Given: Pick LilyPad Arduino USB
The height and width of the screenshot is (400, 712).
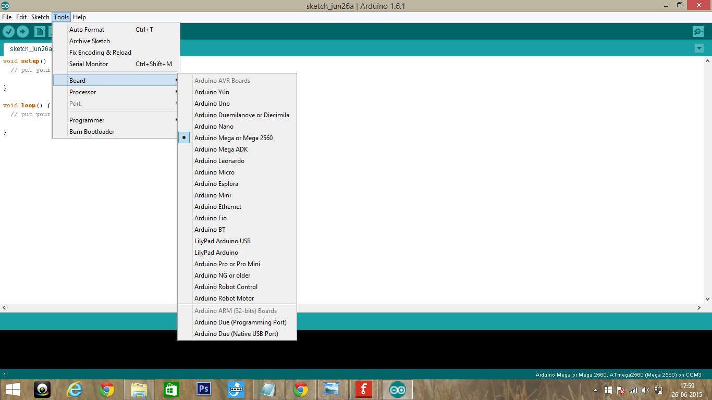Looking at the screenshot, I should [x=237, y=241].
